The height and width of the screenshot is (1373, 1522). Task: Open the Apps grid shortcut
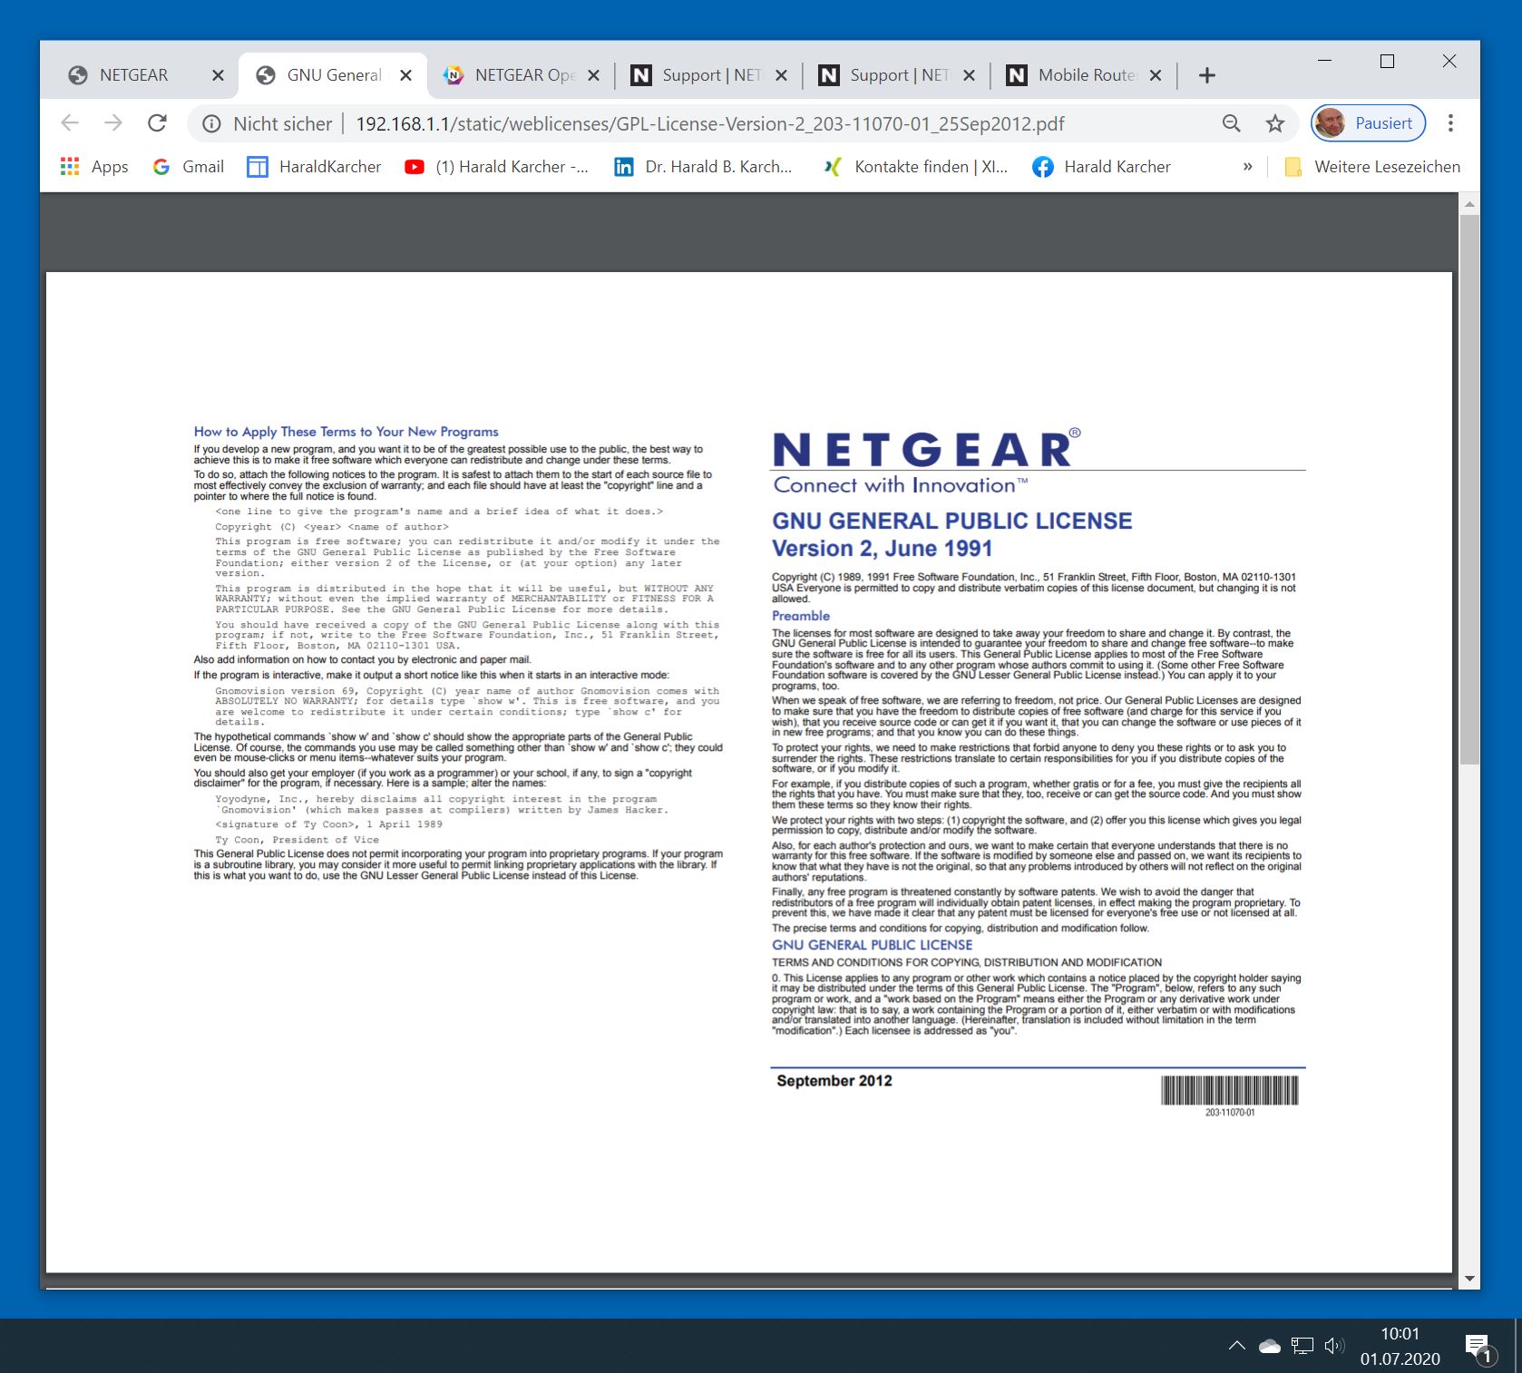[94, 167]
